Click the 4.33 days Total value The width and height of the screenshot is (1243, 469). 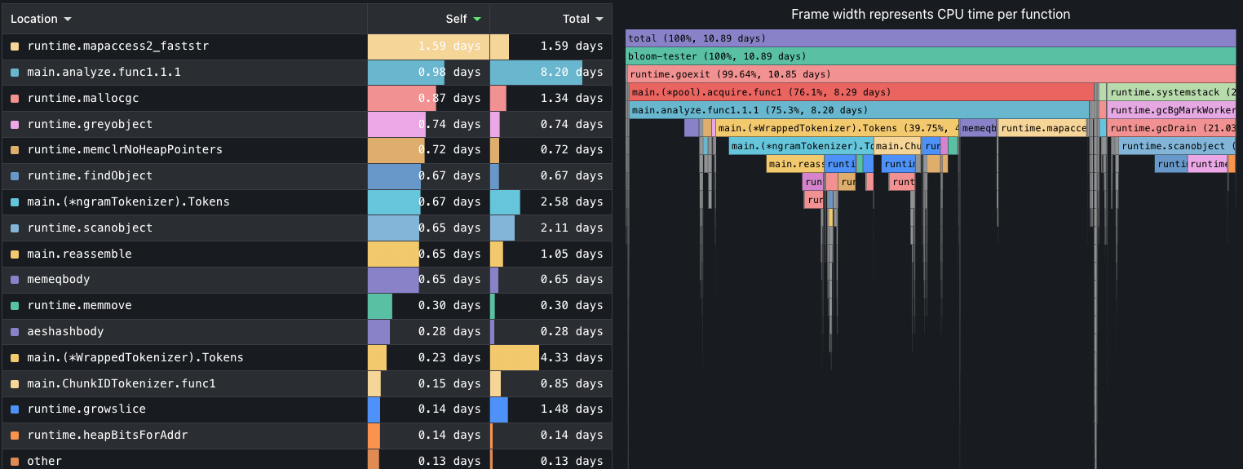click(572, 358)
